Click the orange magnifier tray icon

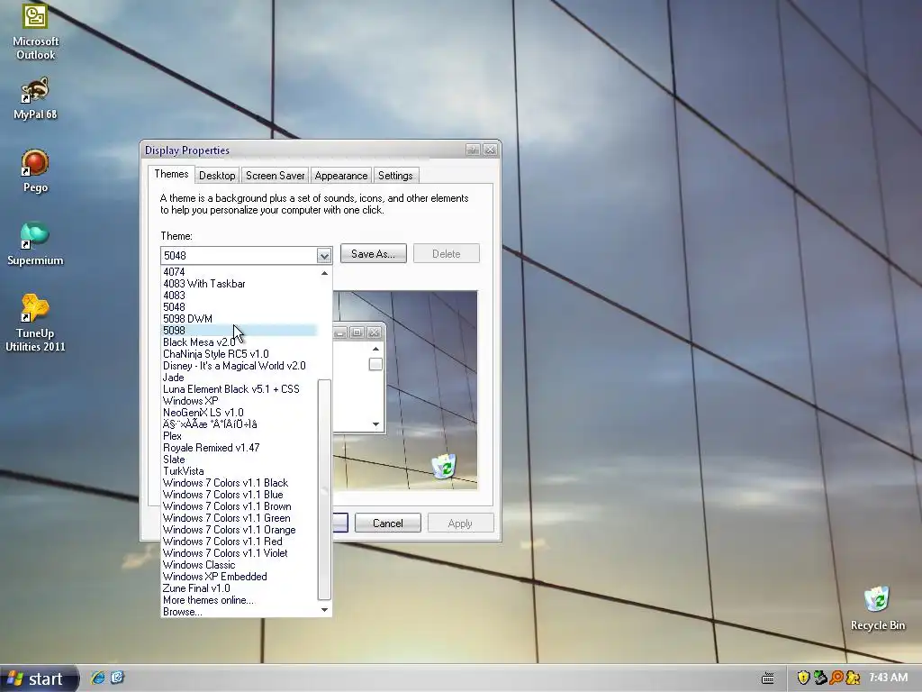point(836,678)
